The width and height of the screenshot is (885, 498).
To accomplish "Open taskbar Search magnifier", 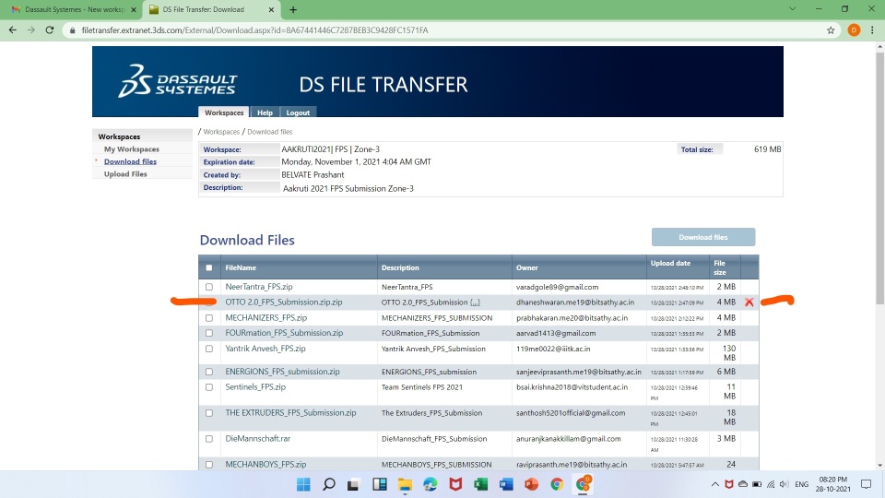I will click(328, 484).
